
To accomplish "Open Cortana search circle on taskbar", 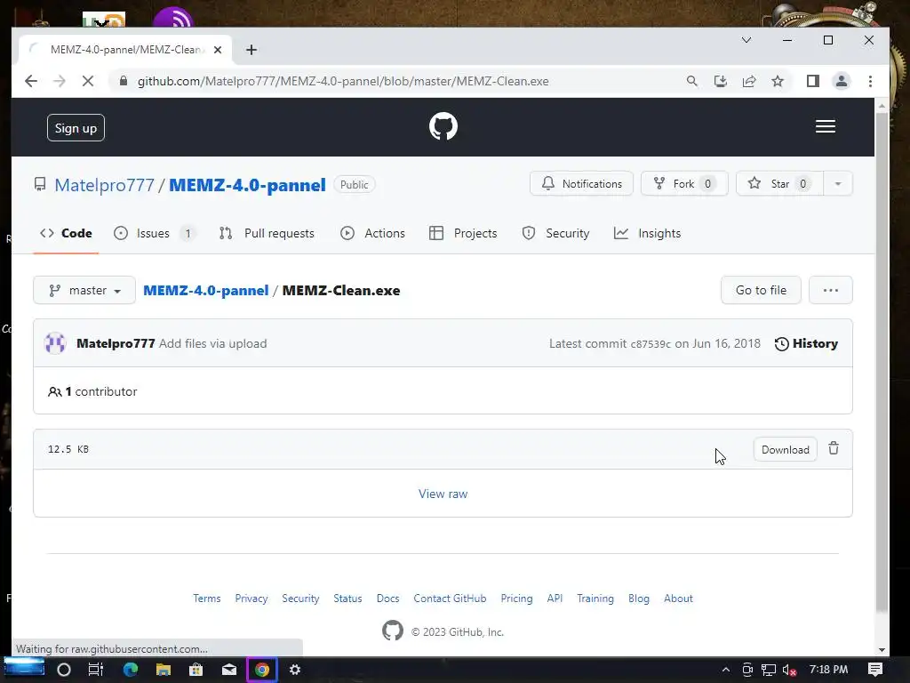I will [64, 670].
